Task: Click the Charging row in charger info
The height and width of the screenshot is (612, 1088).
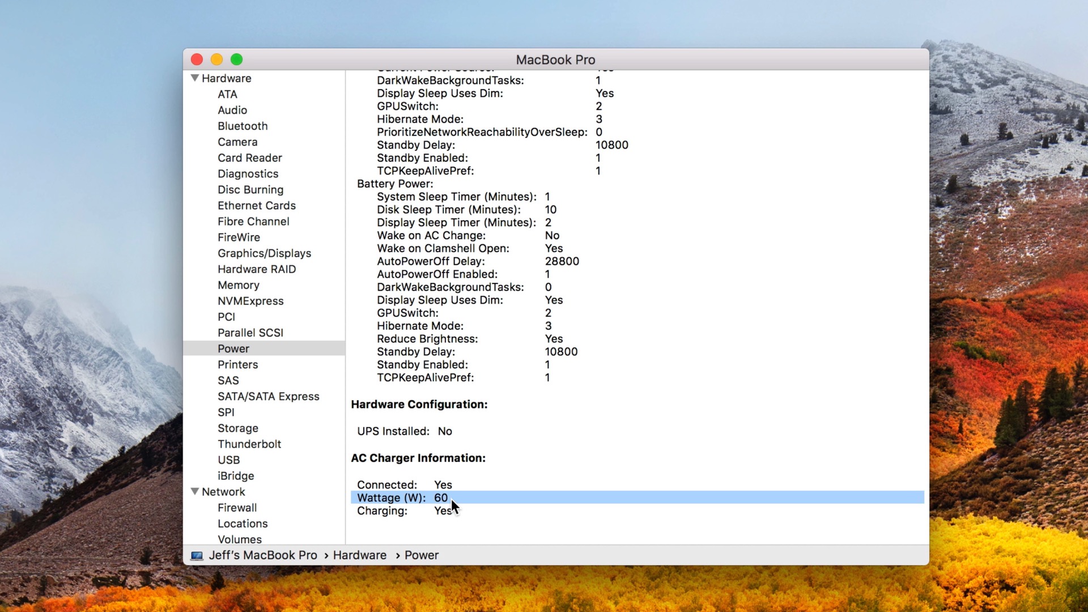Action: click(x=382, y=511)
